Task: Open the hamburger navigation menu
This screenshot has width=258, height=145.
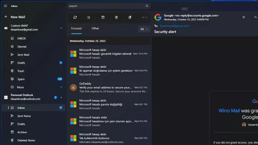Action: click(x=6, y=6)
